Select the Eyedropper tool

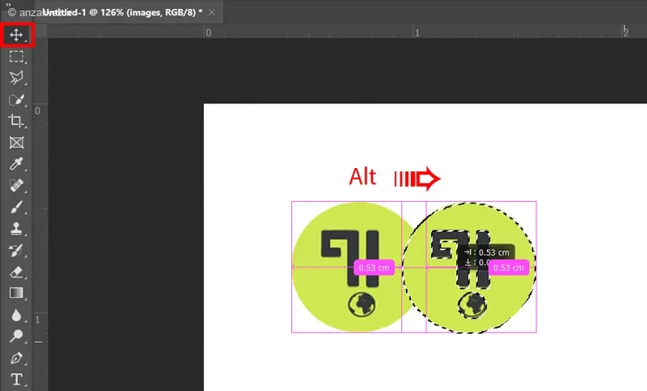(16, 164)
